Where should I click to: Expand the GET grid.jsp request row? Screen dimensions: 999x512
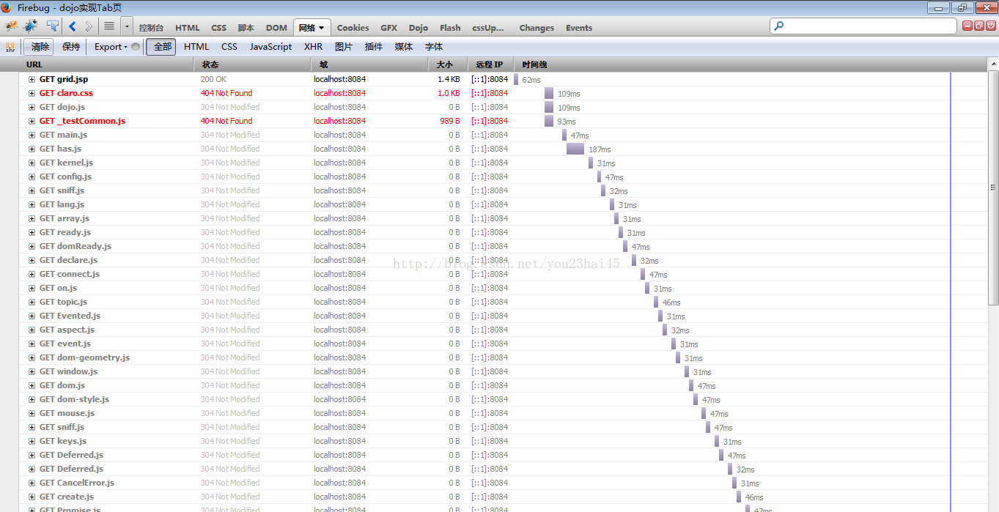(32, 79)
